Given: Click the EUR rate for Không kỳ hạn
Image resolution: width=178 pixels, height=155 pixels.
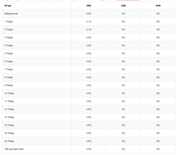Looking at the screenshot, I should pos(158,14).
